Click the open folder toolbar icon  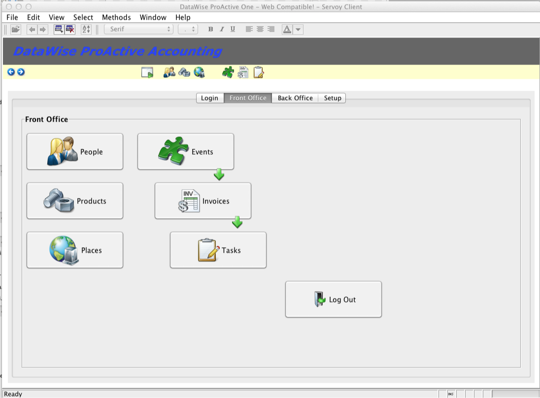15,29
